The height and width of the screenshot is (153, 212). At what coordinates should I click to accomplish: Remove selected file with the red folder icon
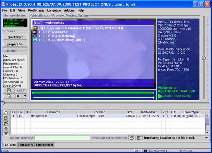pos(6,123)
